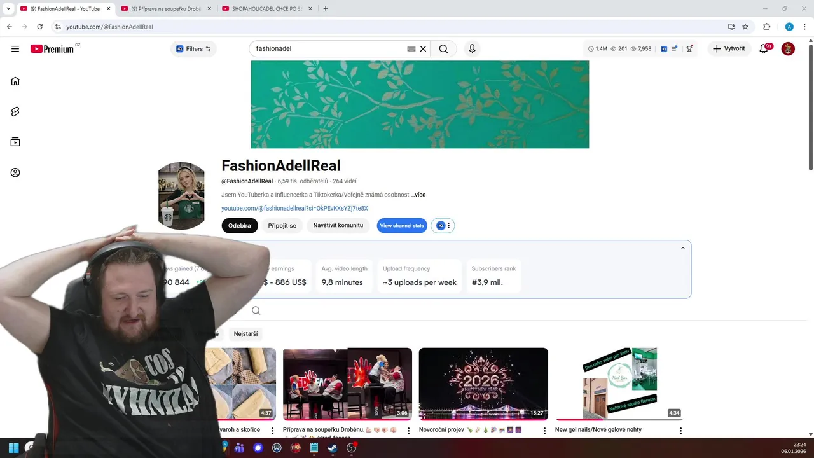Open the Odebírá subscription dropdown
Viewport: 814px width, 458px height.
coord(240,226)
